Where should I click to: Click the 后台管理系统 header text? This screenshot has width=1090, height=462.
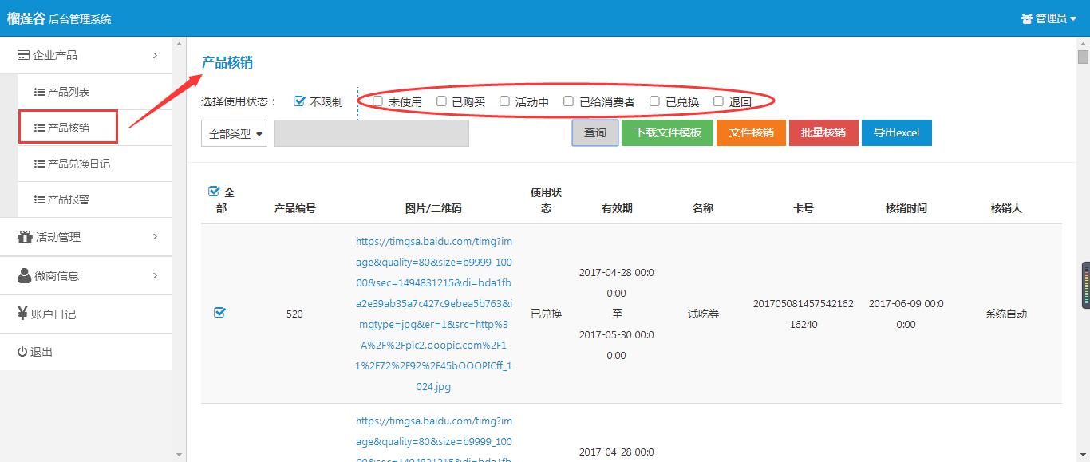click(80, 19)
